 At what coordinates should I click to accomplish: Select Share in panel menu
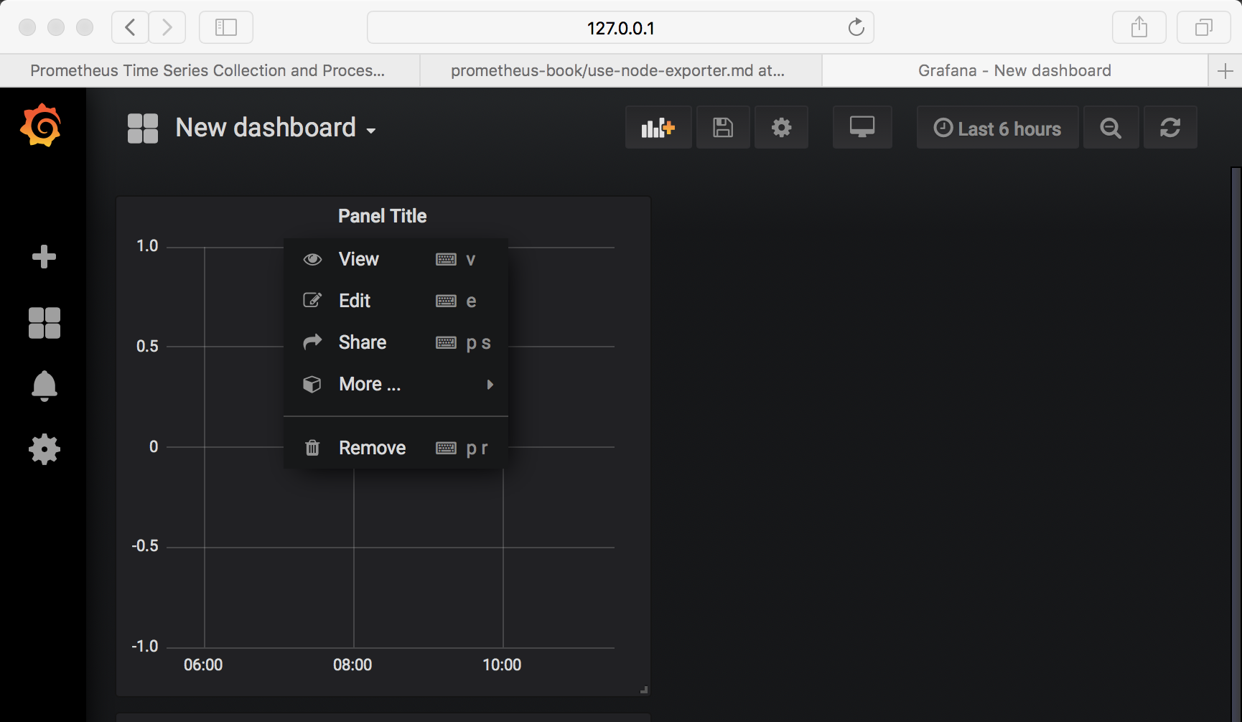point(396,342)
